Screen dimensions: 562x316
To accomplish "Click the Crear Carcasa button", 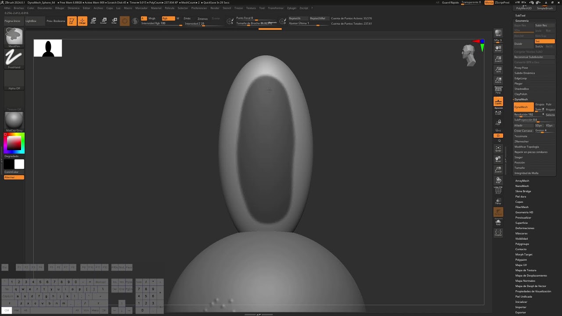I will 523,131.
